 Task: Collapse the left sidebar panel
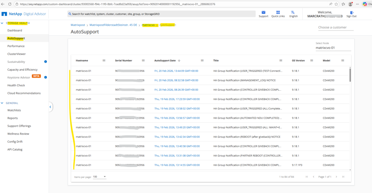pos(50,107)
